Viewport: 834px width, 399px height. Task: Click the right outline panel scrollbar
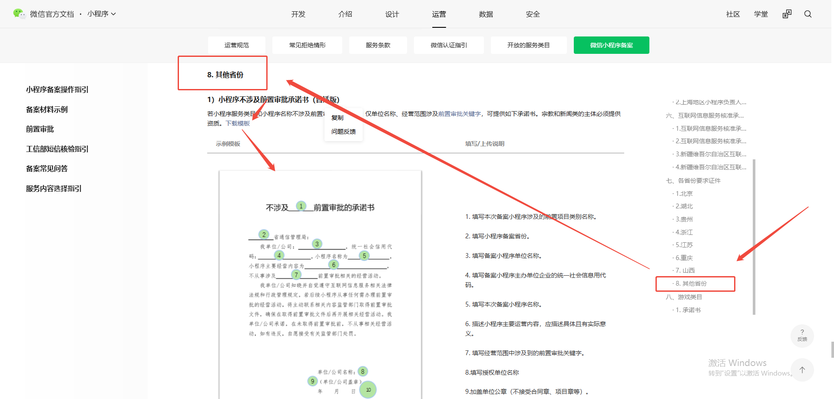point(754,237)
